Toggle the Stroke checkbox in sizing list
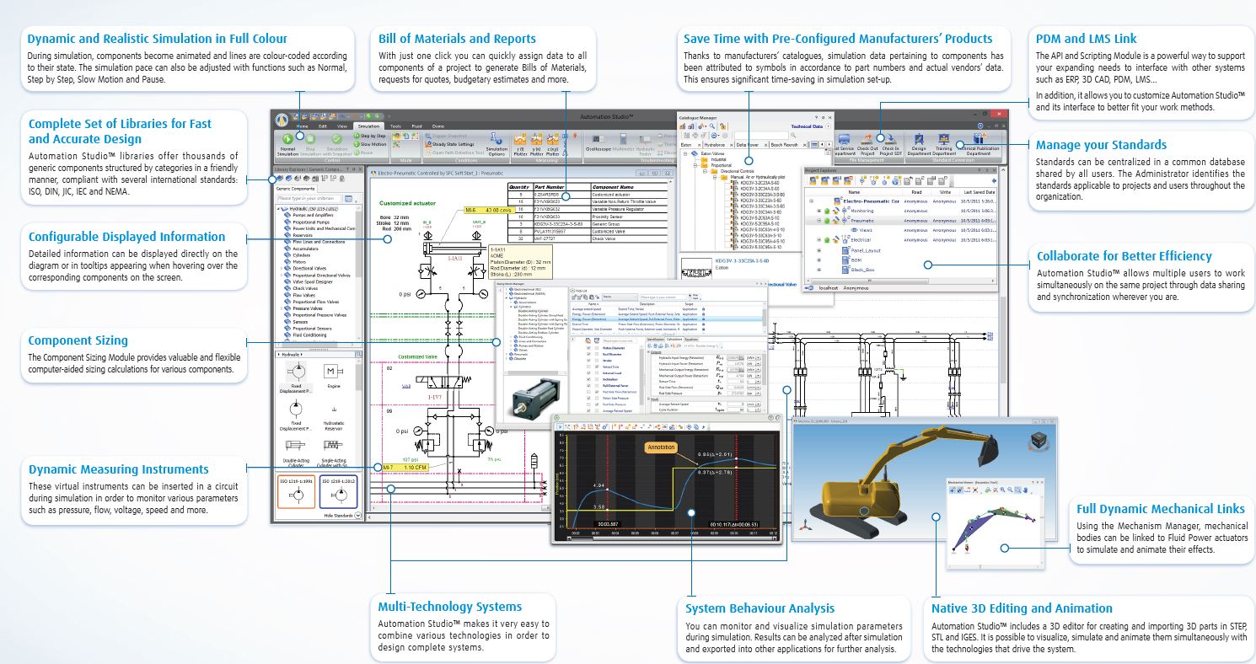 [590, 361]
